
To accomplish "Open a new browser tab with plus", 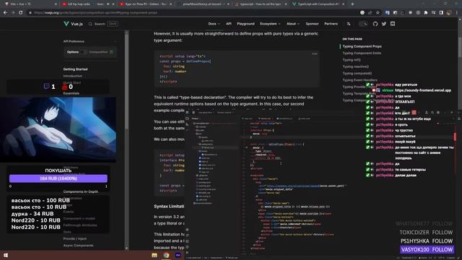I will tap(352, 4).
